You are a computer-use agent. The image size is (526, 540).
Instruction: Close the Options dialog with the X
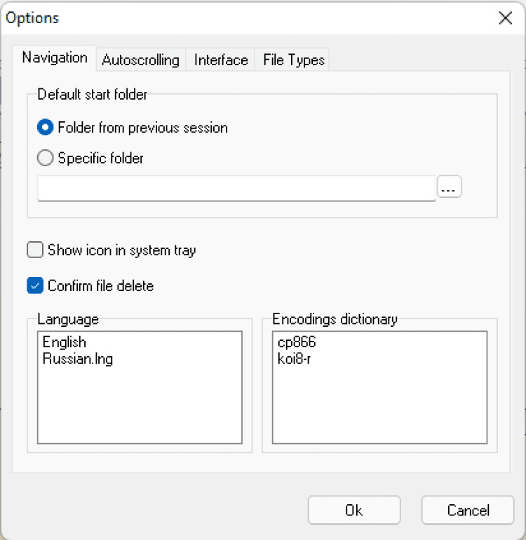[x=505, y=18]
